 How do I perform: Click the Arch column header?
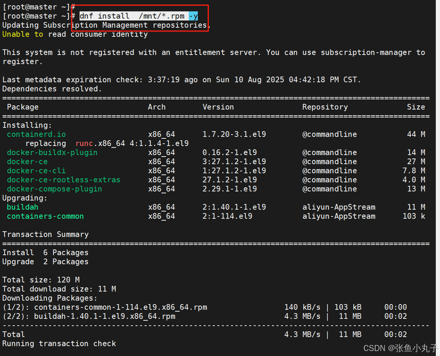(x=157, y=107)
